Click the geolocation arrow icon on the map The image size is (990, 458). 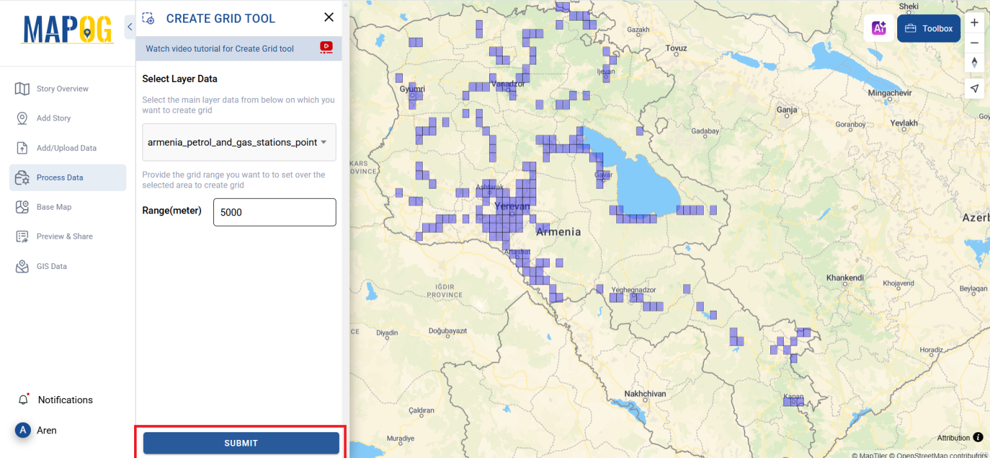point(975,88)
